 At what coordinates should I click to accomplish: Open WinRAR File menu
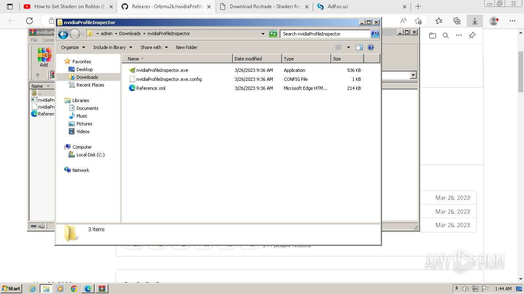point(34,40)
